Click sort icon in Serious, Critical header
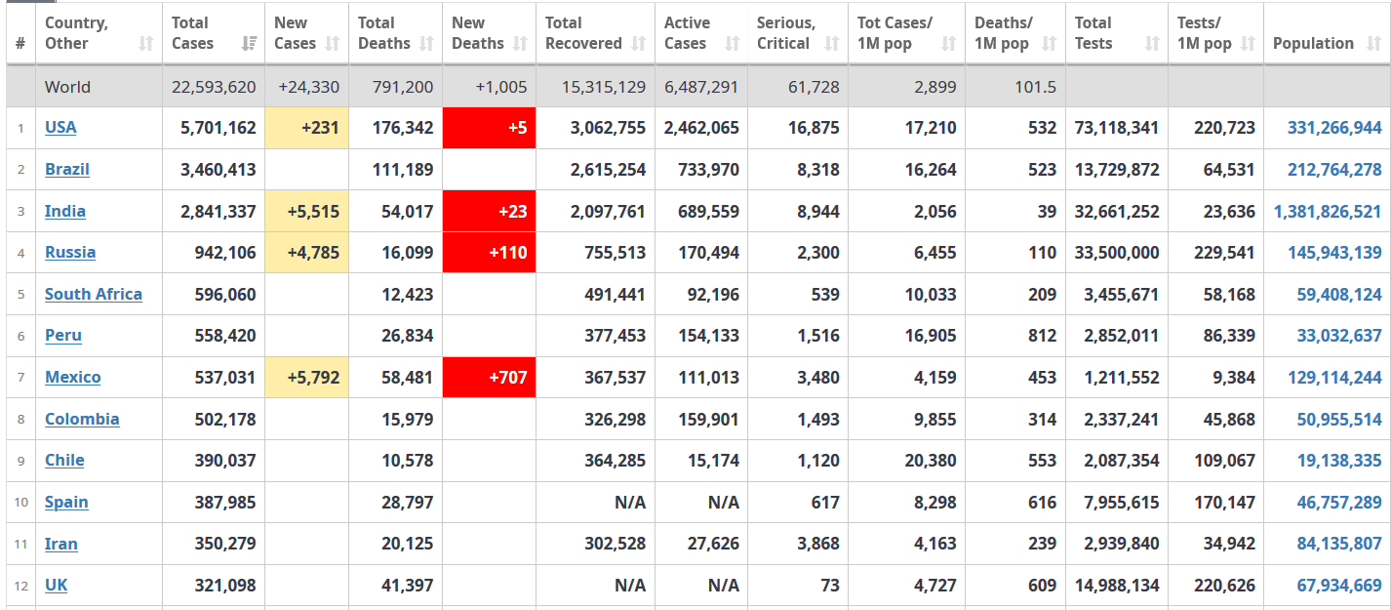The height and width of the screenshot is (610, 1391). click(831, 44)
